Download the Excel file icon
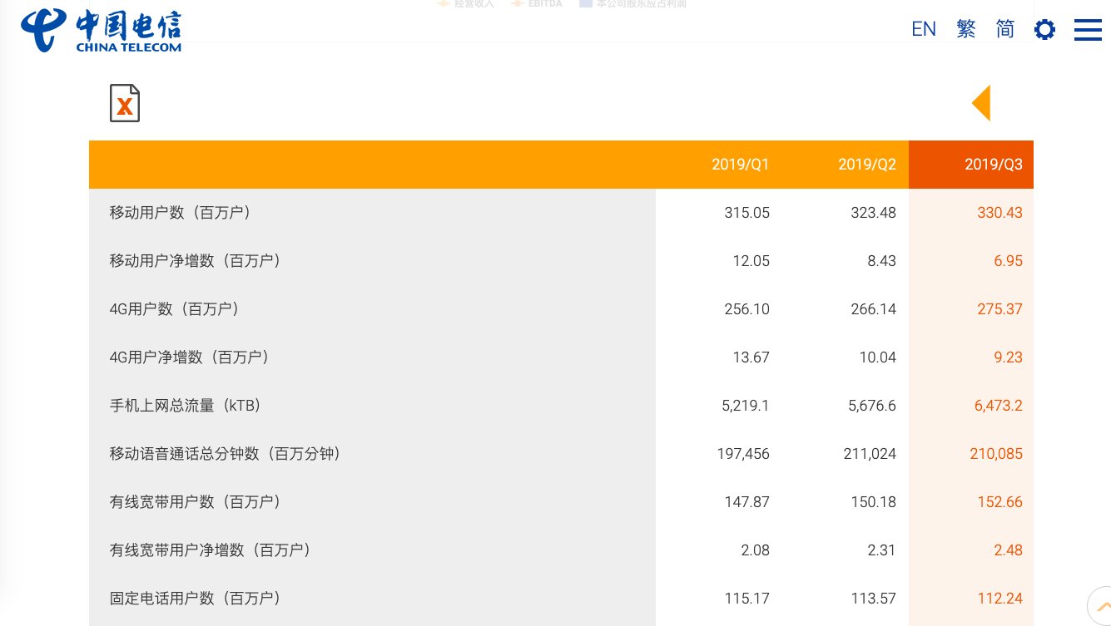 [125, 103]
